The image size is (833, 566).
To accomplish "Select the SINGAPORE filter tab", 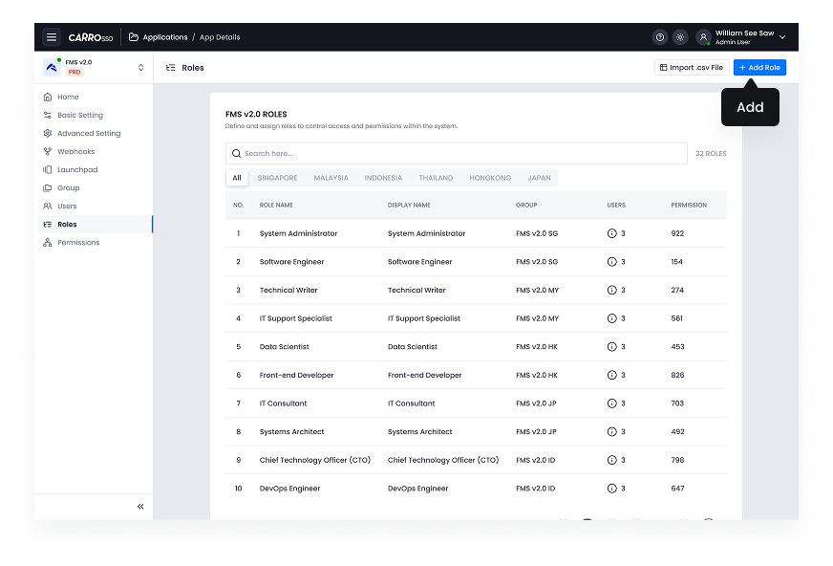I will [277, 178].
